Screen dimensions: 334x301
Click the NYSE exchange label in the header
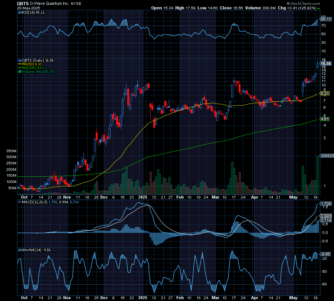click(76, 3)
